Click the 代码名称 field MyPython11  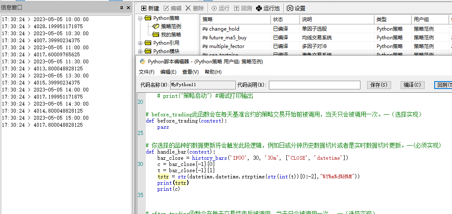click(x=203, y=85)
